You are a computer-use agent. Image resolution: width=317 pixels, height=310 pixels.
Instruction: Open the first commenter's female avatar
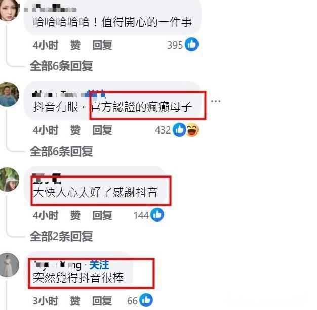[x=9, y=9]
